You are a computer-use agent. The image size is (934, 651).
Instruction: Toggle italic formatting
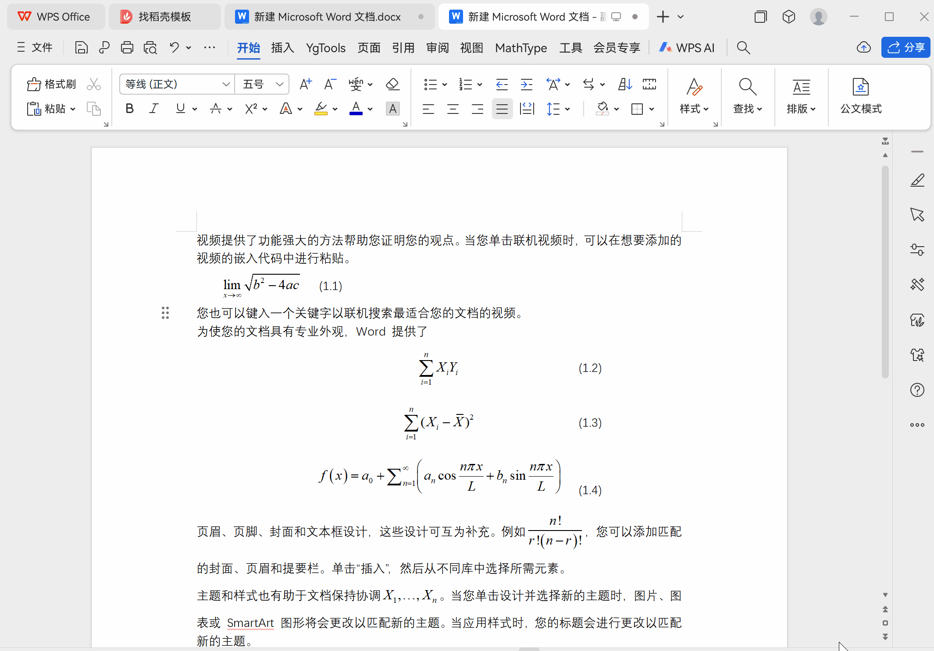pyautogui.click(x=153, y=109)
